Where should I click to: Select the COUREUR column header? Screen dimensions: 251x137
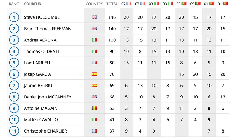[x=33, y=4]
